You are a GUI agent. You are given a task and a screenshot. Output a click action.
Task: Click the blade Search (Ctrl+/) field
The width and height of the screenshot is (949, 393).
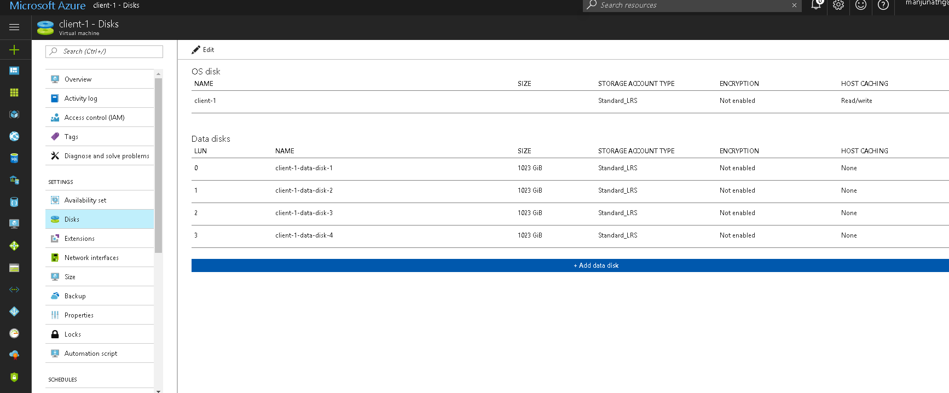point(104,51)
